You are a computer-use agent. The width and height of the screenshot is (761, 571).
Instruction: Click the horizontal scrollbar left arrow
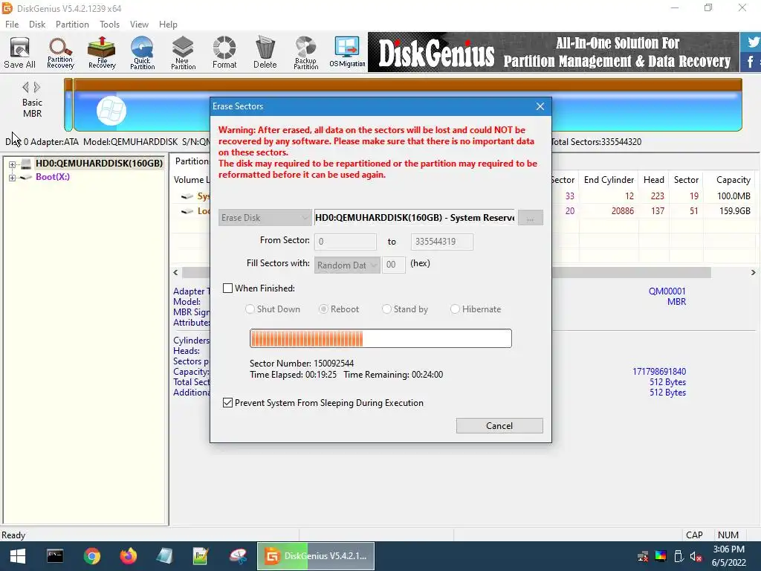pyautogui.click(x=175, y=272)
